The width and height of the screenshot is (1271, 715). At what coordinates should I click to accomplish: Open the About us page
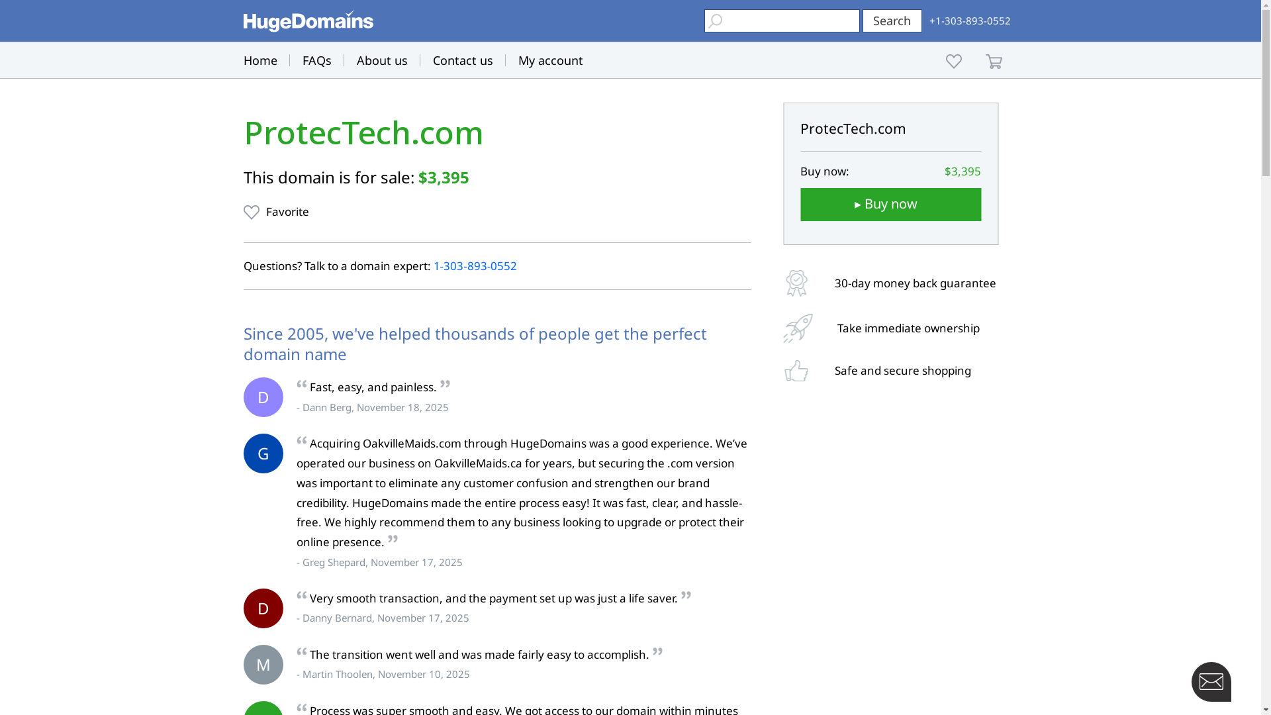(382, 60)
